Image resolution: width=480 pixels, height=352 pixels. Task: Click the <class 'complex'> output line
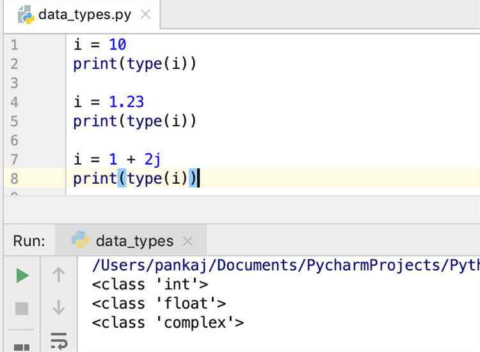coord(168,323)
